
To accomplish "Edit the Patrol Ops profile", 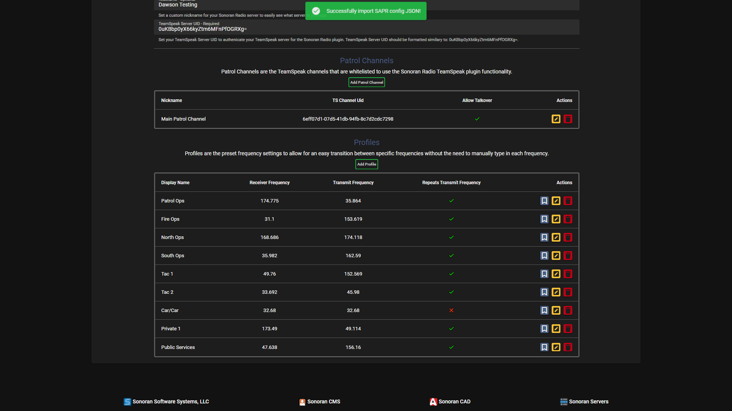I will click(x=556, y=201).
